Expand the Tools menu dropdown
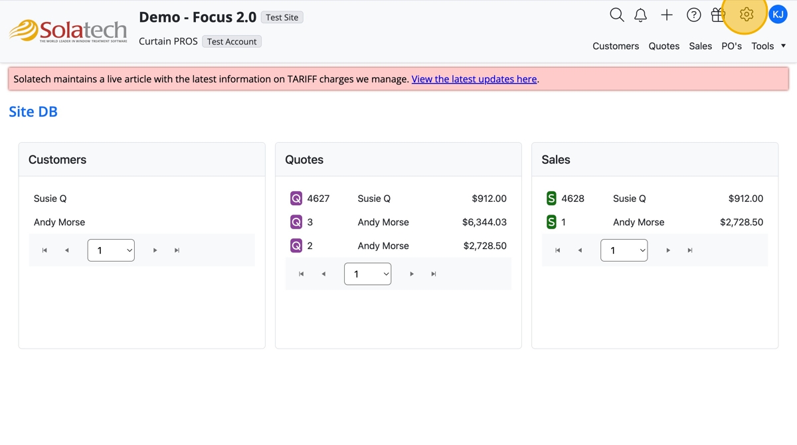This screenshot has width=797, height=445. [768, 46]
